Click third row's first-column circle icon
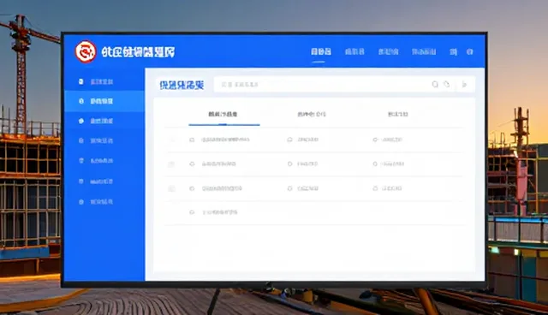The height and width of the screenshot is (315, 548). click(x=192, y=188)
